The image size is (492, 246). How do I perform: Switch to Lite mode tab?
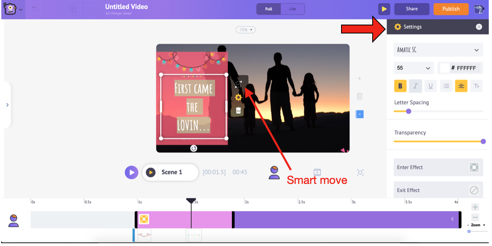coord(292,9)
